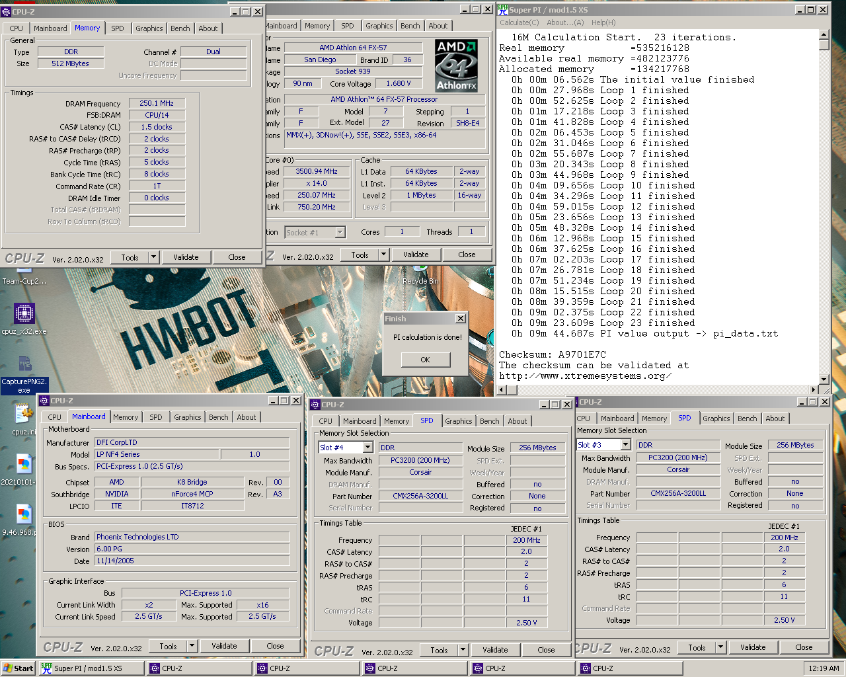Screen dimensions: 846x677
Task: Click 'Loop 23 finished' line in Super PI
Action: [x=603, y=323]
